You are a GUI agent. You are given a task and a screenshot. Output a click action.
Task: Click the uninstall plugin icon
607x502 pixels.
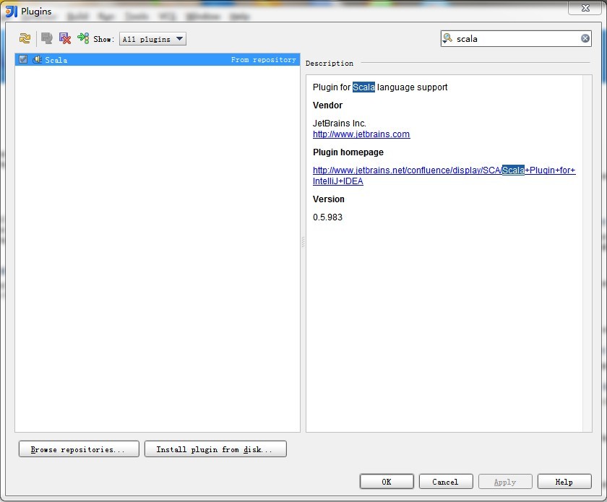coord(64,38)
